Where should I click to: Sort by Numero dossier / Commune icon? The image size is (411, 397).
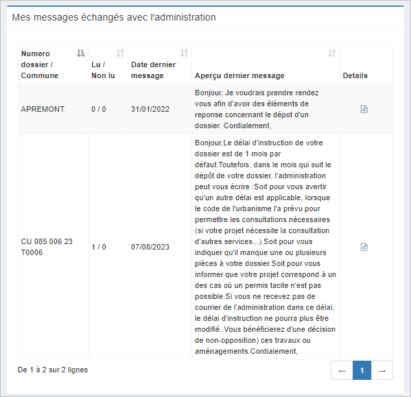pyautogui.click(x=81, y=53)
